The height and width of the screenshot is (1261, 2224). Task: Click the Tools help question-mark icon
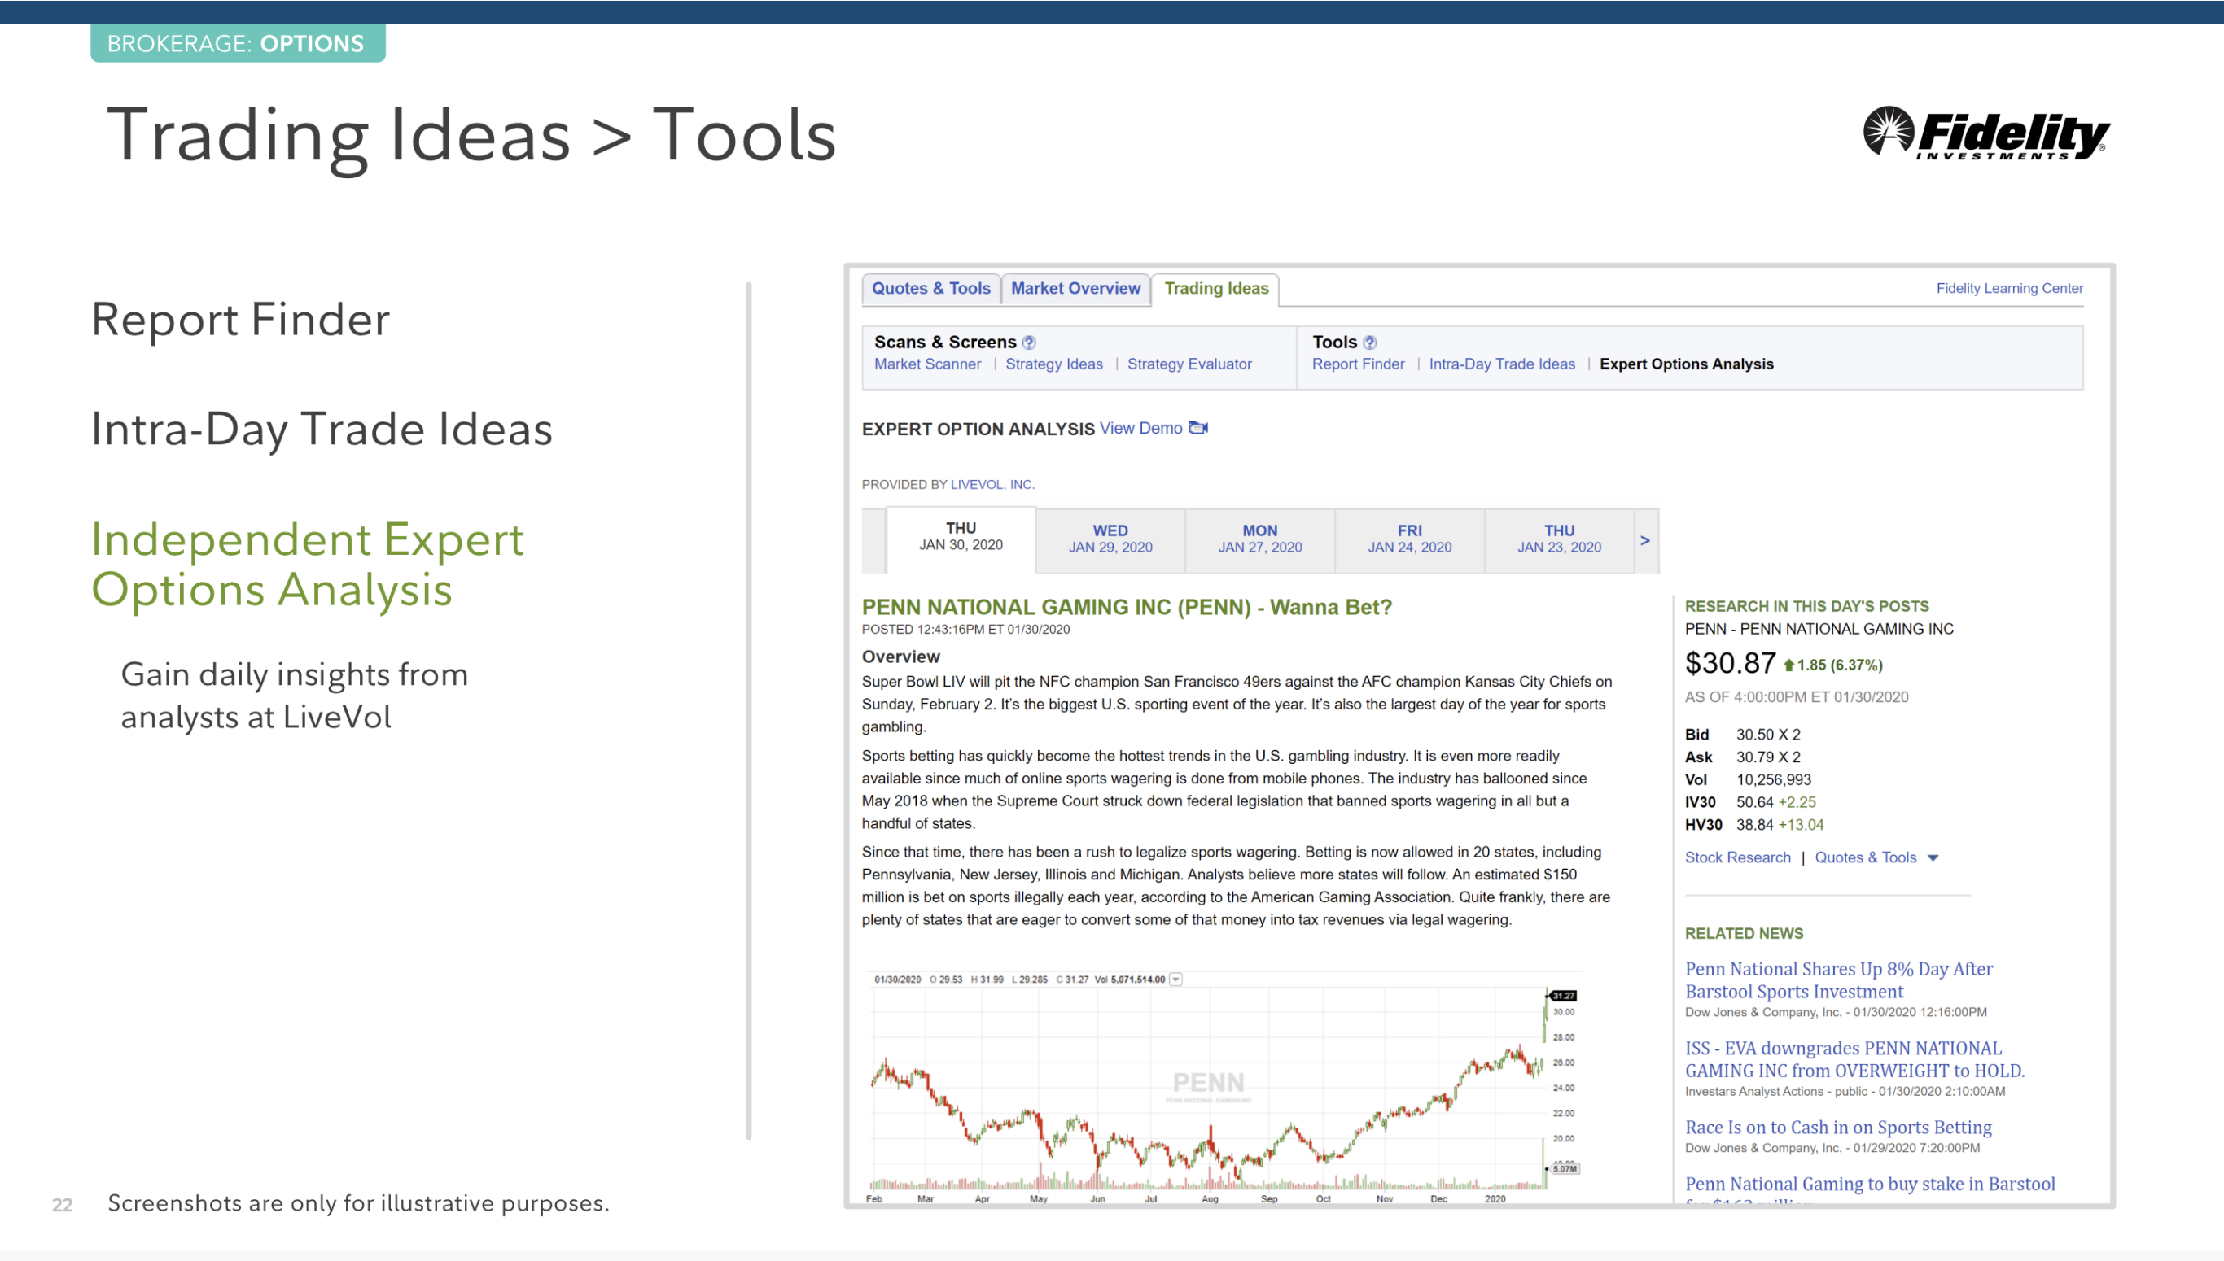(1369, 343)
